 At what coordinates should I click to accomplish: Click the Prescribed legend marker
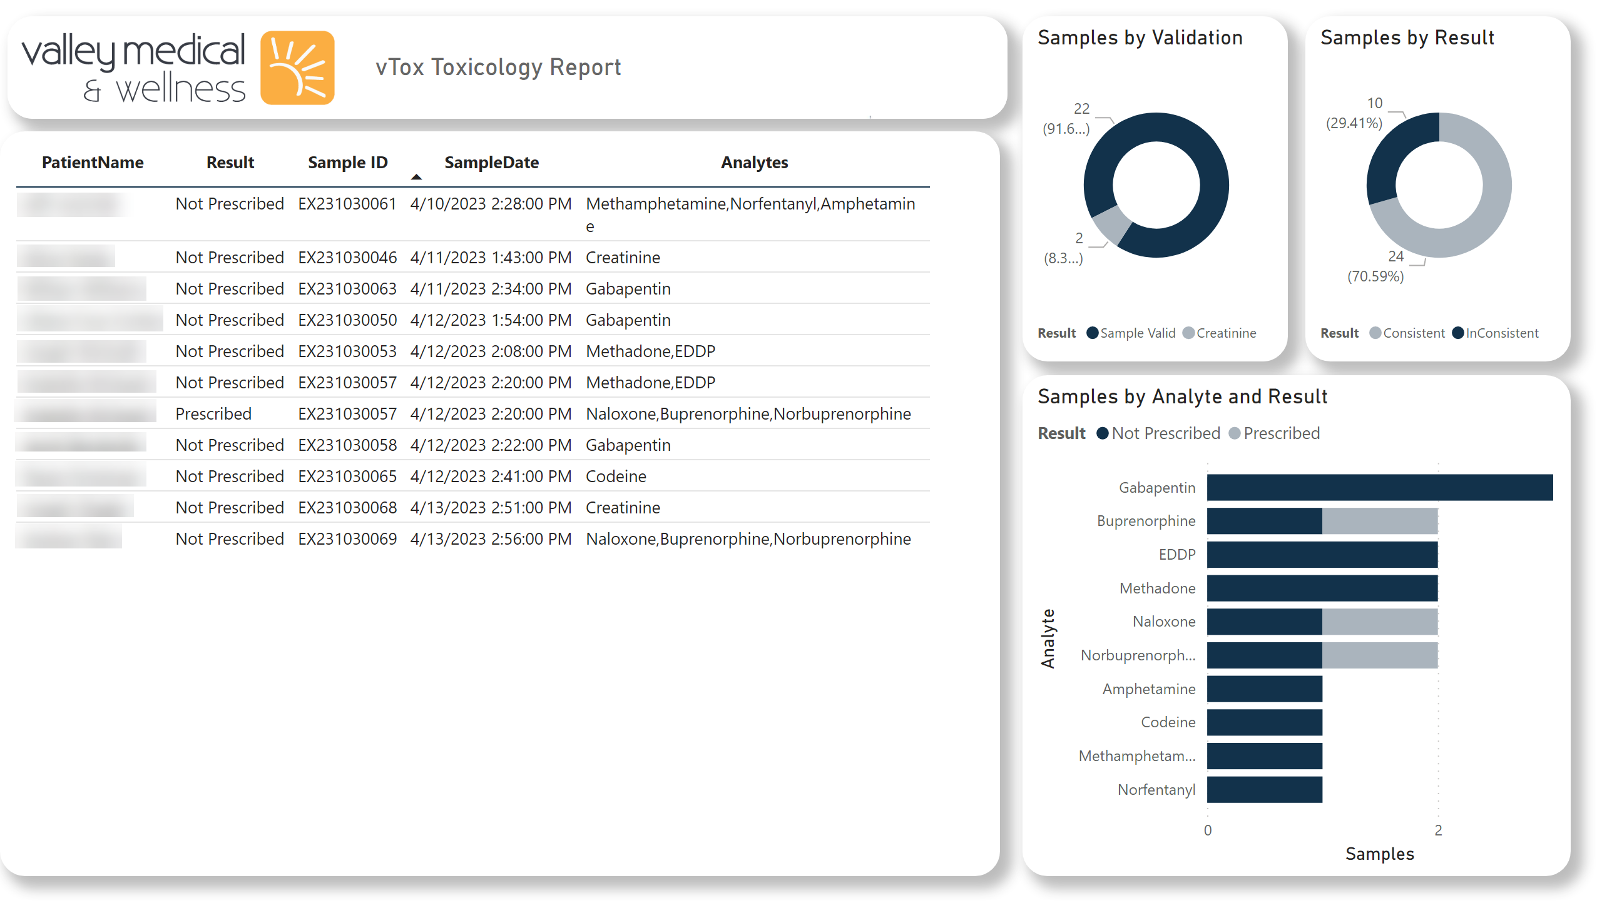[x=1234, y=433]
